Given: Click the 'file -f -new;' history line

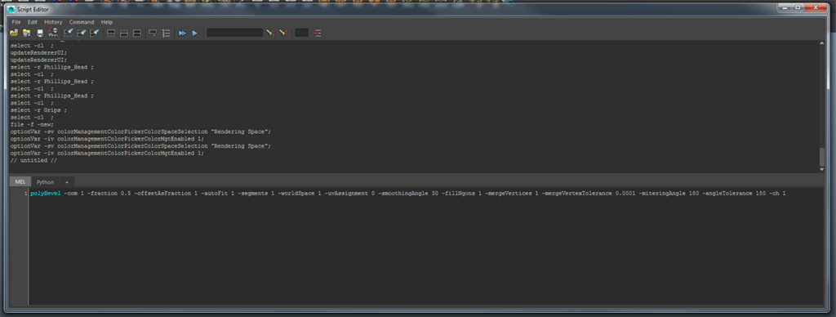Looking at the screenshot, I should (x=32, y=124).
